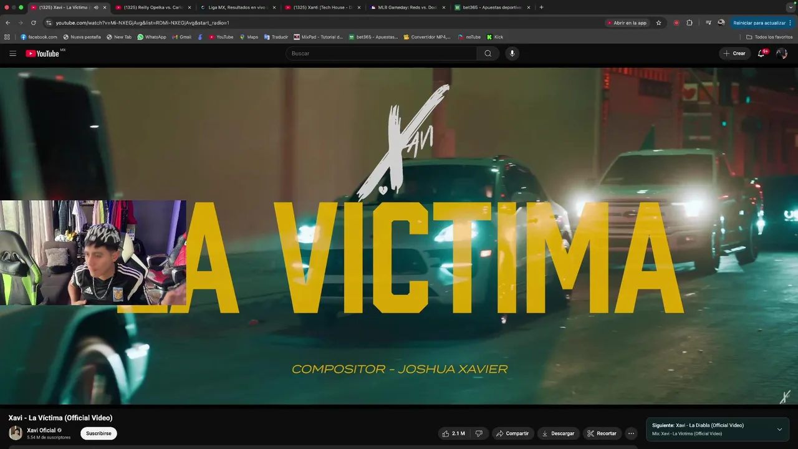Click the search magnifier button

(488, 54)
